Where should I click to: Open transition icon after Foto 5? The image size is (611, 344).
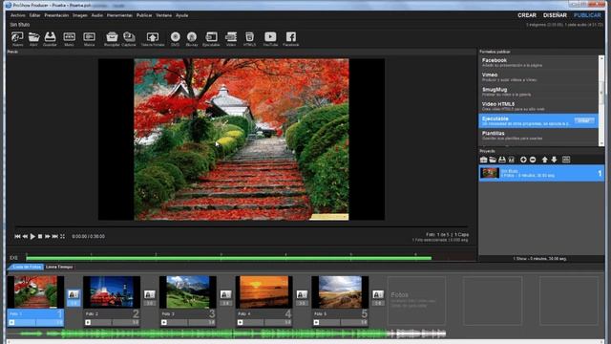[x=378, y=294]
